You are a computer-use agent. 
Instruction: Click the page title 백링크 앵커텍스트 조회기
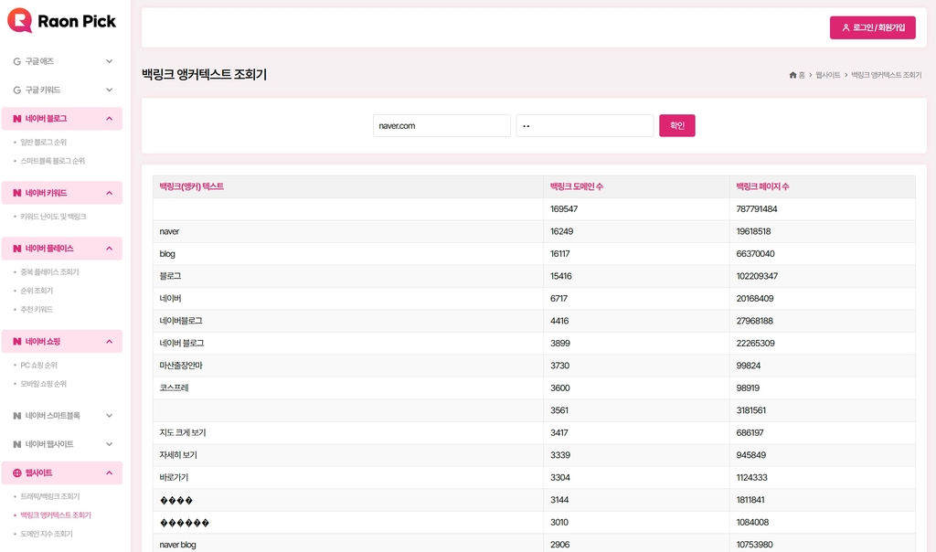[x=204, y=75]
